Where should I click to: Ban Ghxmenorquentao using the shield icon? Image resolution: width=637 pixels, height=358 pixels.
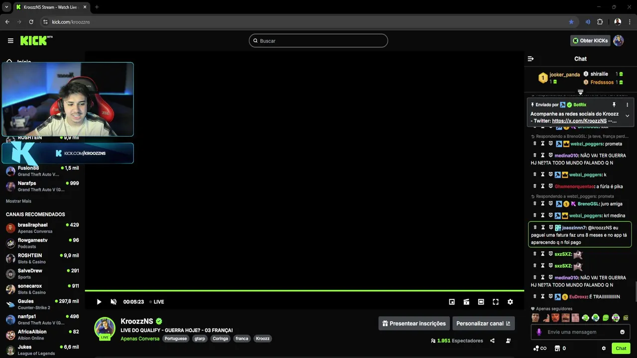[551, 186]
